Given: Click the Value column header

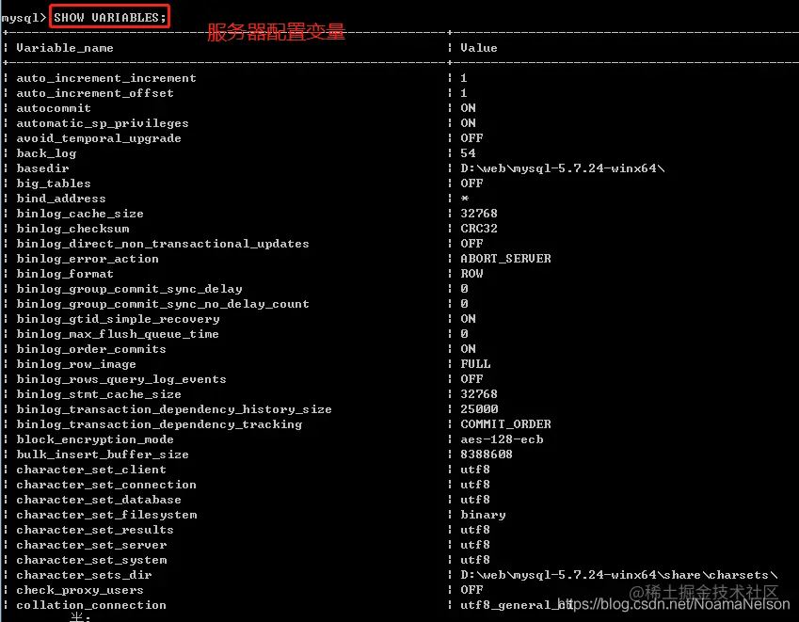Looking at the screenshot, I should (x=479, y=48).
